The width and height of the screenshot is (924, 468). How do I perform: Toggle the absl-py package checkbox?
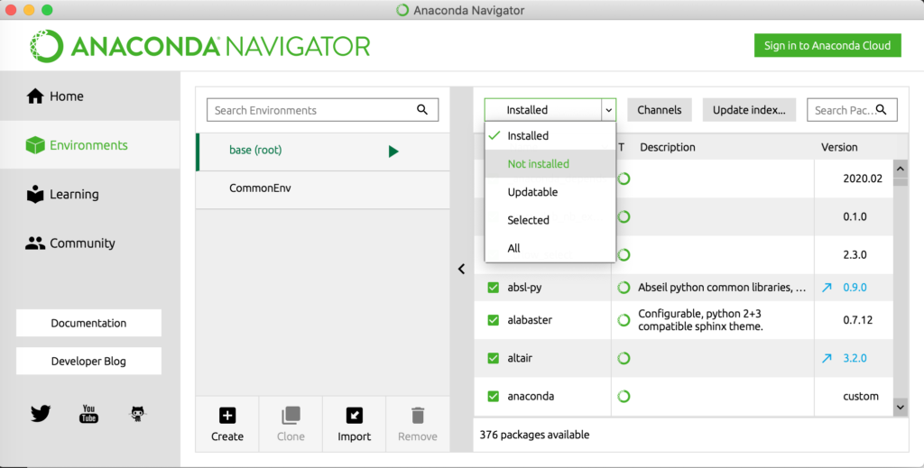[494, 288]
